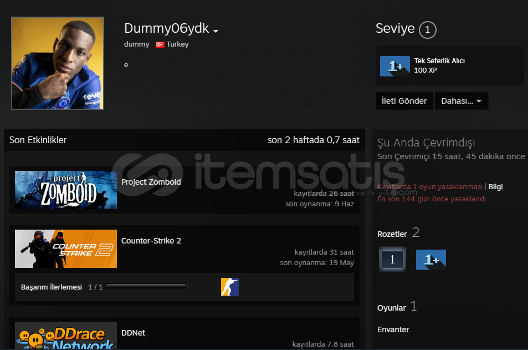The image size is (528, 350).
Task: Expand the Dummy06ydk name history arrow
Action: click(216, 31)
